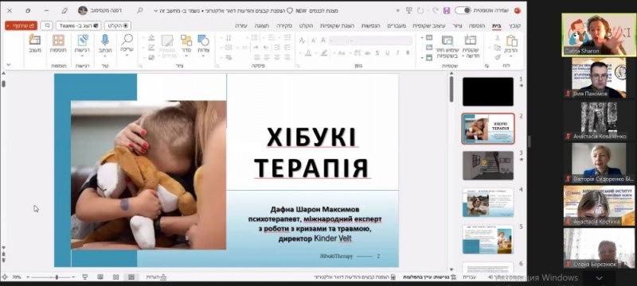Open the Draw (ציור) tab
Screen dimensions: 637x286
[x=457, y=25]
